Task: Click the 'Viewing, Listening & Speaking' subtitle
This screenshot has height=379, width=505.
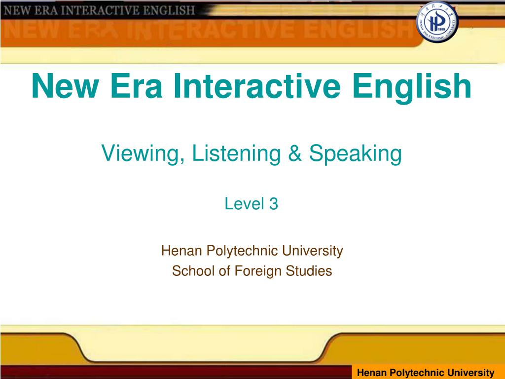Action: pyautogui.click(x=252, y=154)
